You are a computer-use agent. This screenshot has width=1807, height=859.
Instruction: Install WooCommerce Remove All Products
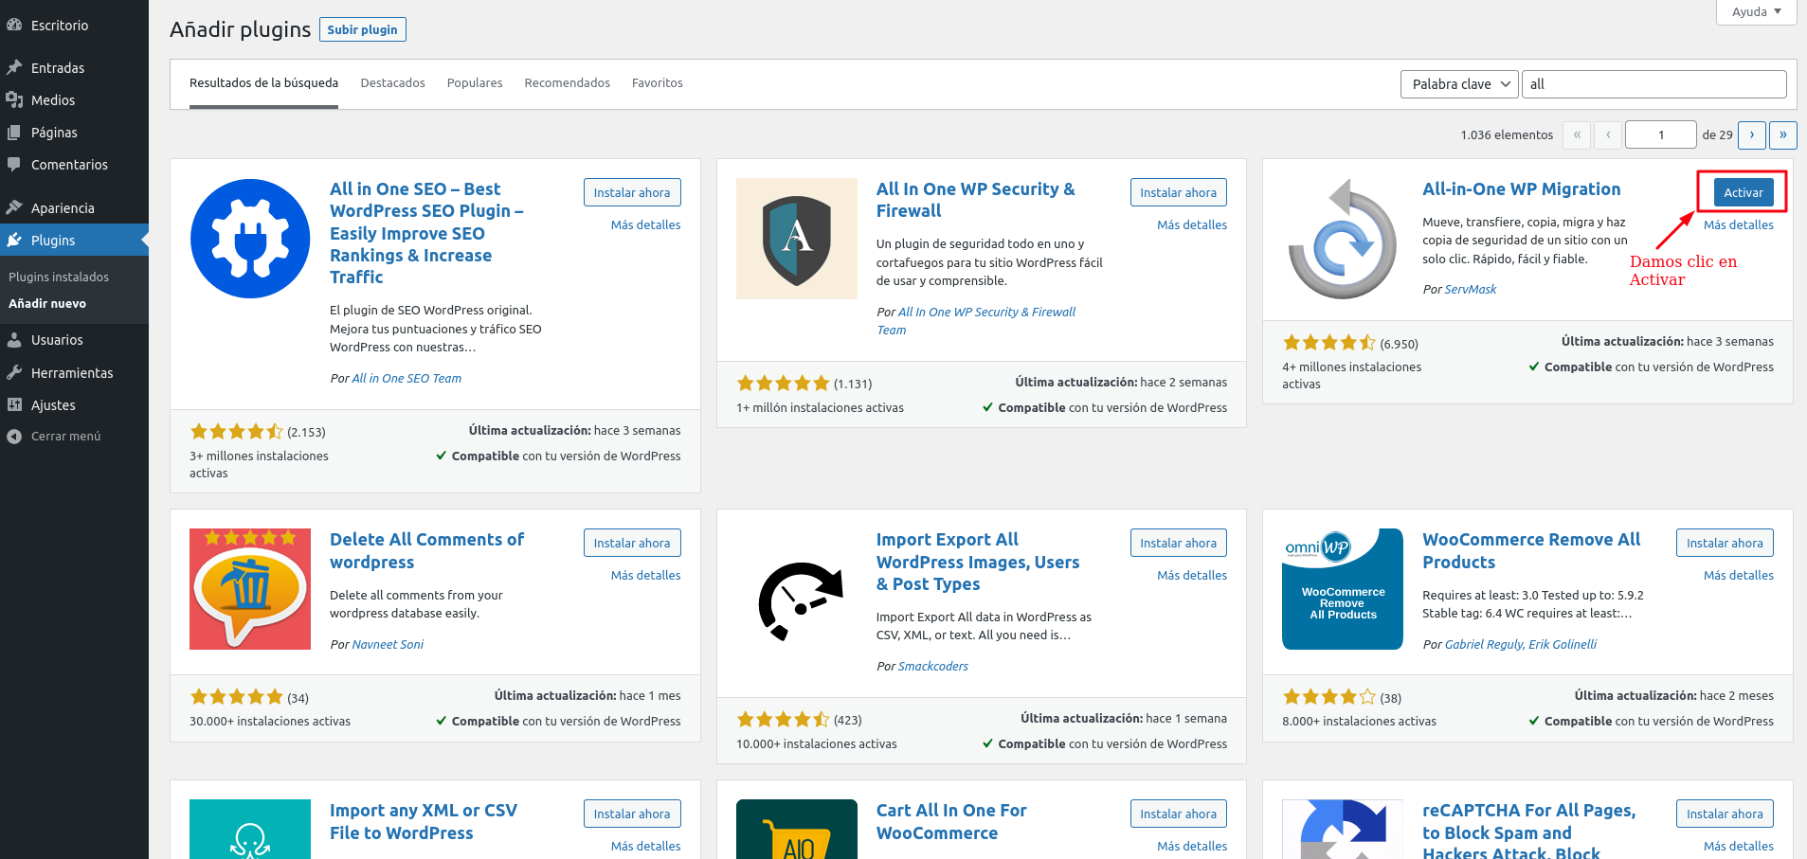pos(1725,543)
